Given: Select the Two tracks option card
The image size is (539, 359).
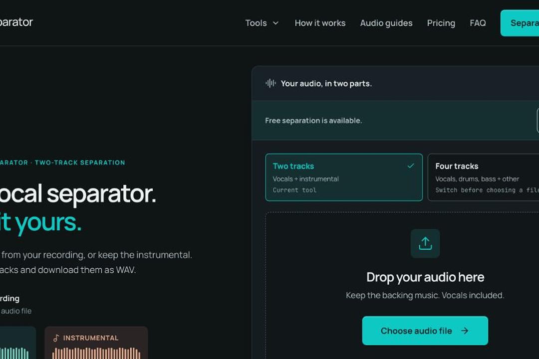Looking at the screenshot, I should tap(344, 178).
